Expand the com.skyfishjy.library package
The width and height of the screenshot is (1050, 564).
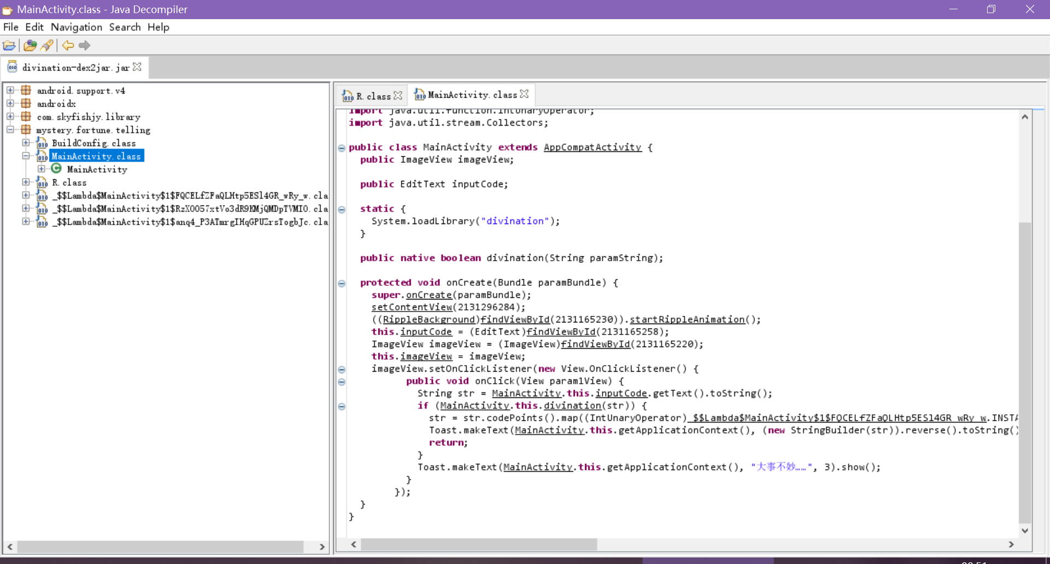pyautogui.click(x=10, y=116)
